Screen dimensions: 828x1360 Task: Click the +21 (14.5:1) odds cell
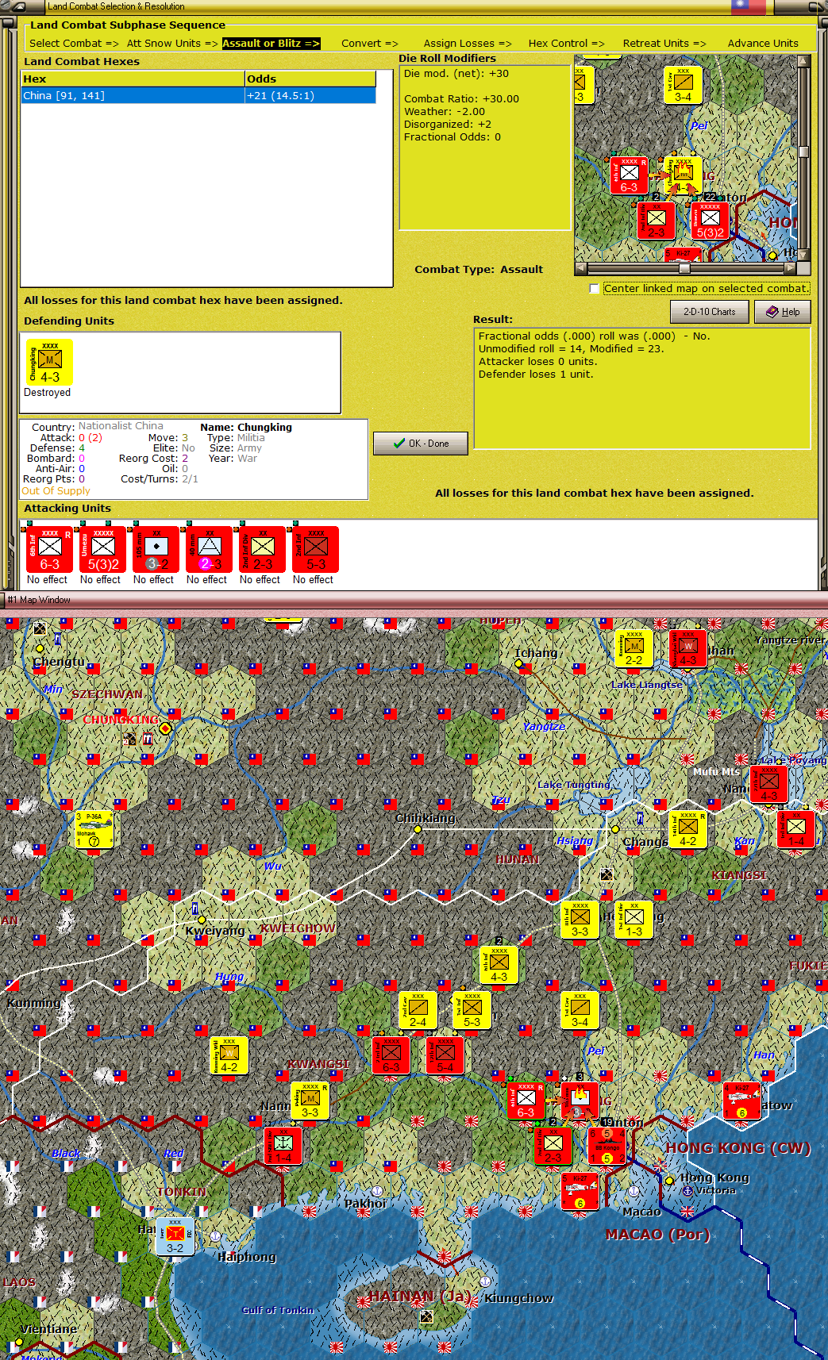pyautogui.click(x=310, y=96)
